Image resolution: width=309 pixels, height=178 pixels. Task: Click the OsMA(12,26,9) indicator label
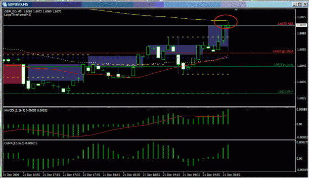[x=21, y=143]
